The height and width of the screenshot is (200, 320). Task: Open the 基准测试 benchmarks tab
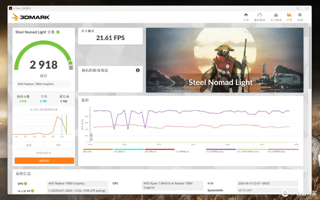pos(259,17)
